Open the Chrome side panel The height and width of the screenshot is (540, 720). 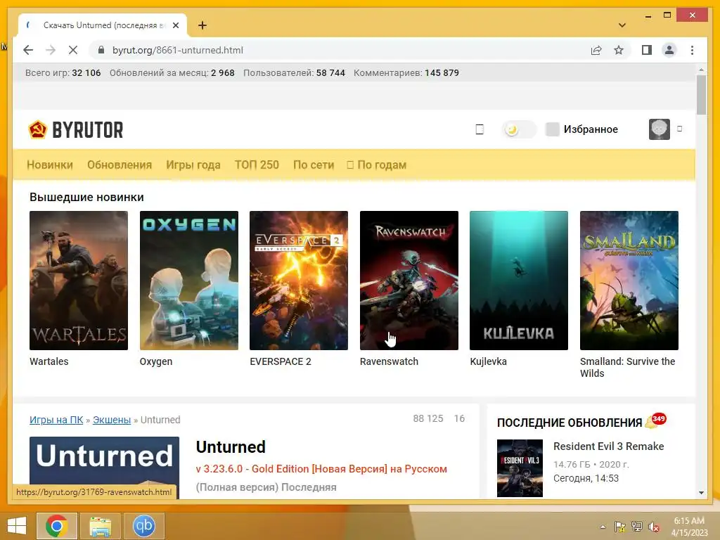[647, 50]
